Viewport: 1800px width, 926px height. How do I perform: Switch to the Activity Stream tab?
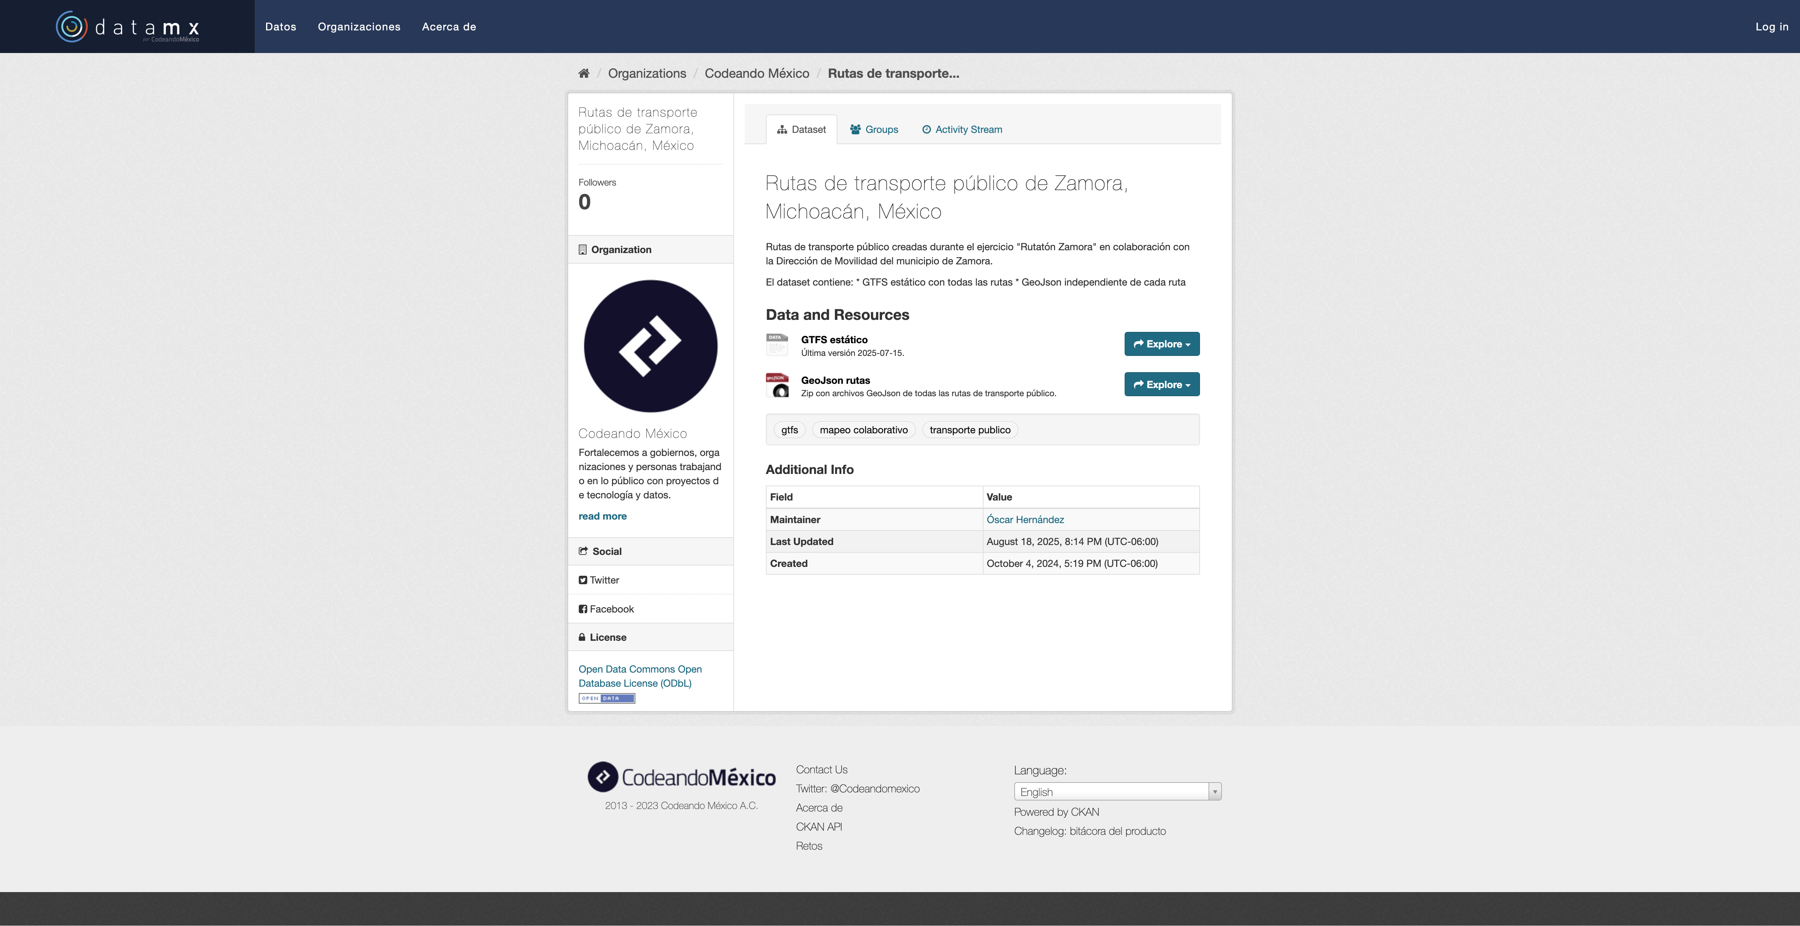(x=962, y=130)
